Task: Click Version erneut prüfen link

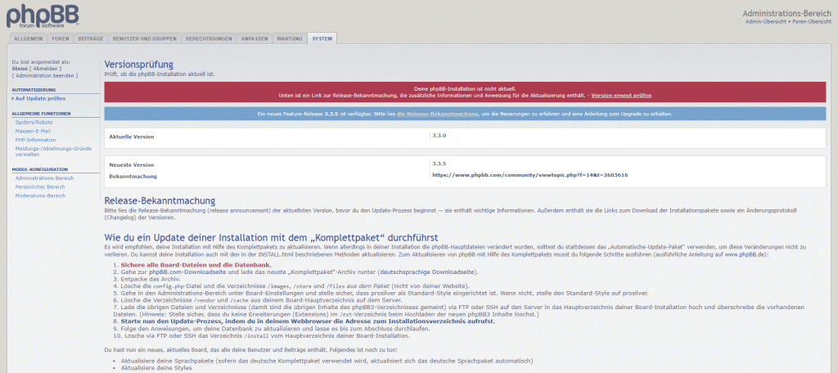Action: point(621,95)
